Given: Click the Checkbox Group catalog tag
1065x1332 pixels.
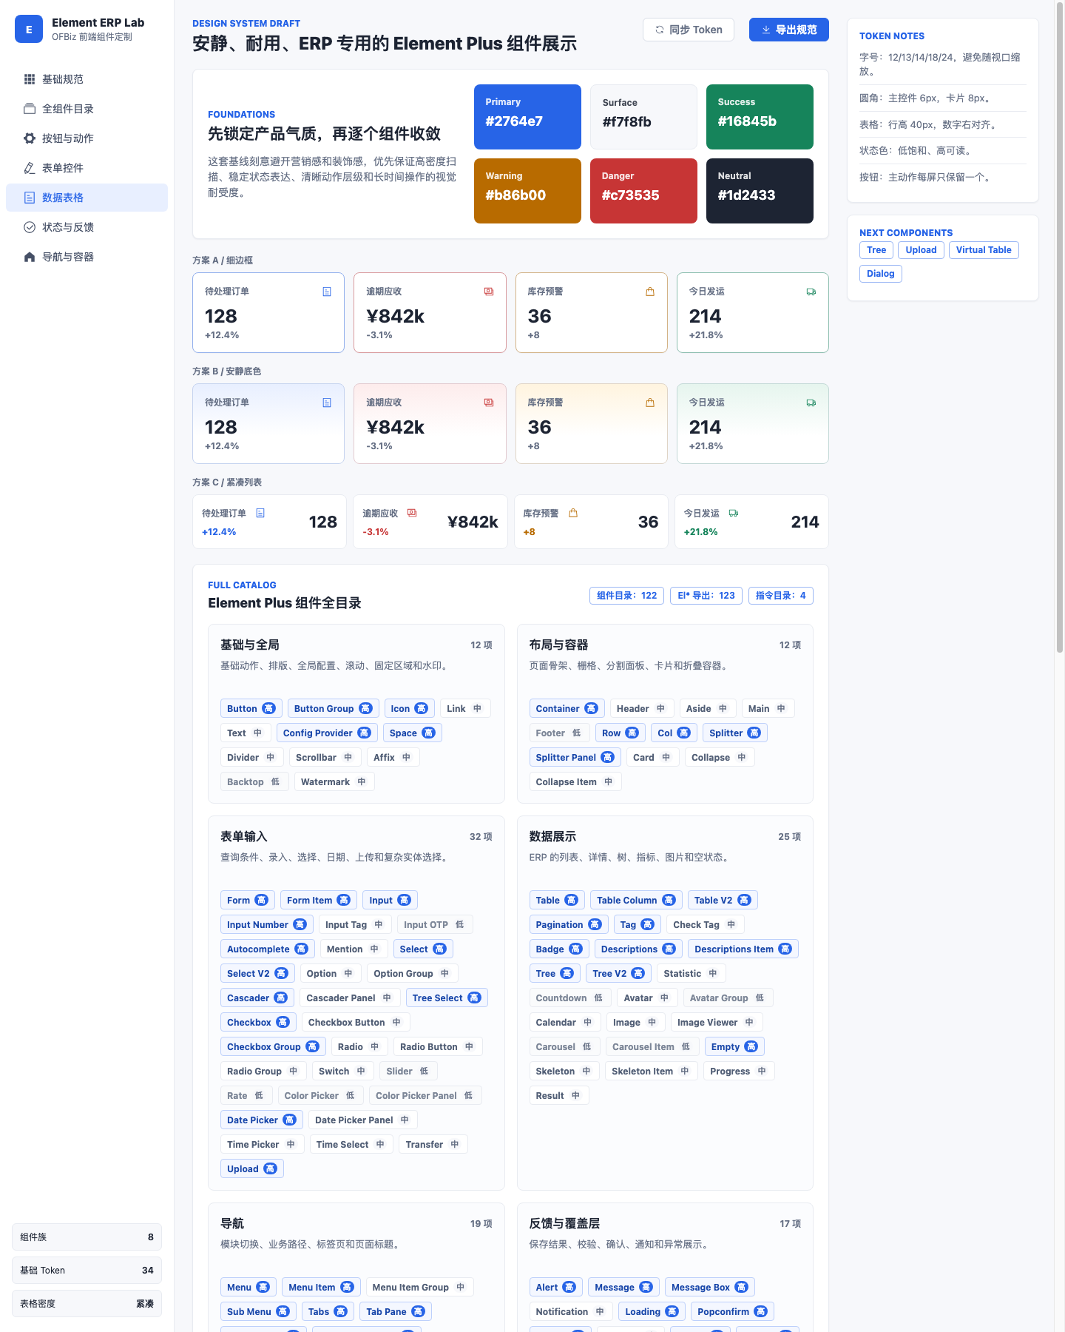Looking at the screenshot, I should pyautogui.click(x=273, y=1046).
